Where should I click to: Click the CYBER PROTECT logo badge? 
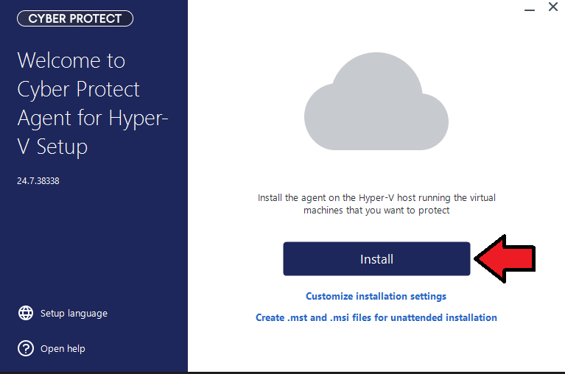75,18
